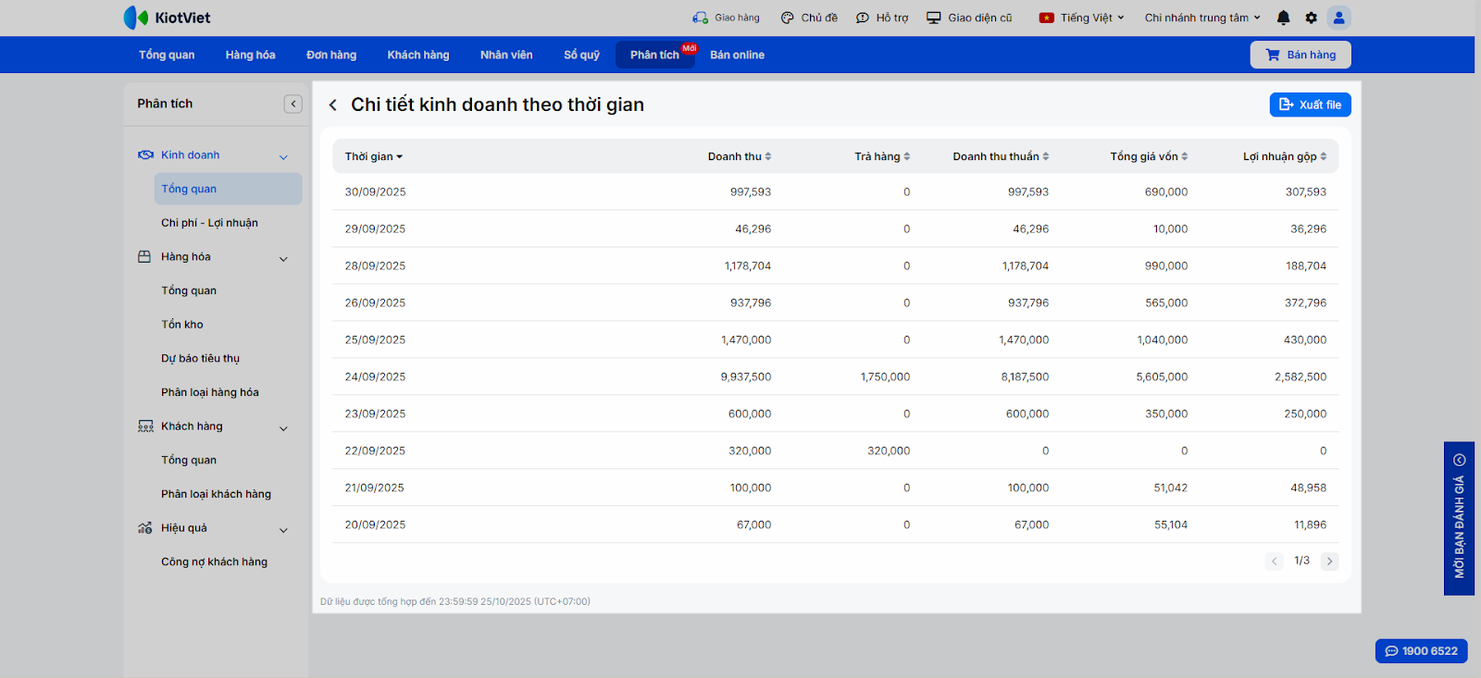Go to the next table page
1481x678 pixels.
[x=1329, y=561]
